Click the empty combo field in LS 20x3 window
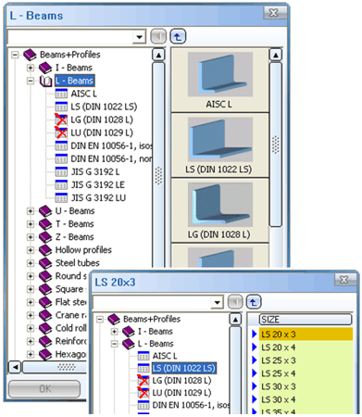This screenshot has height=417, width=362. tap(153, 302)
